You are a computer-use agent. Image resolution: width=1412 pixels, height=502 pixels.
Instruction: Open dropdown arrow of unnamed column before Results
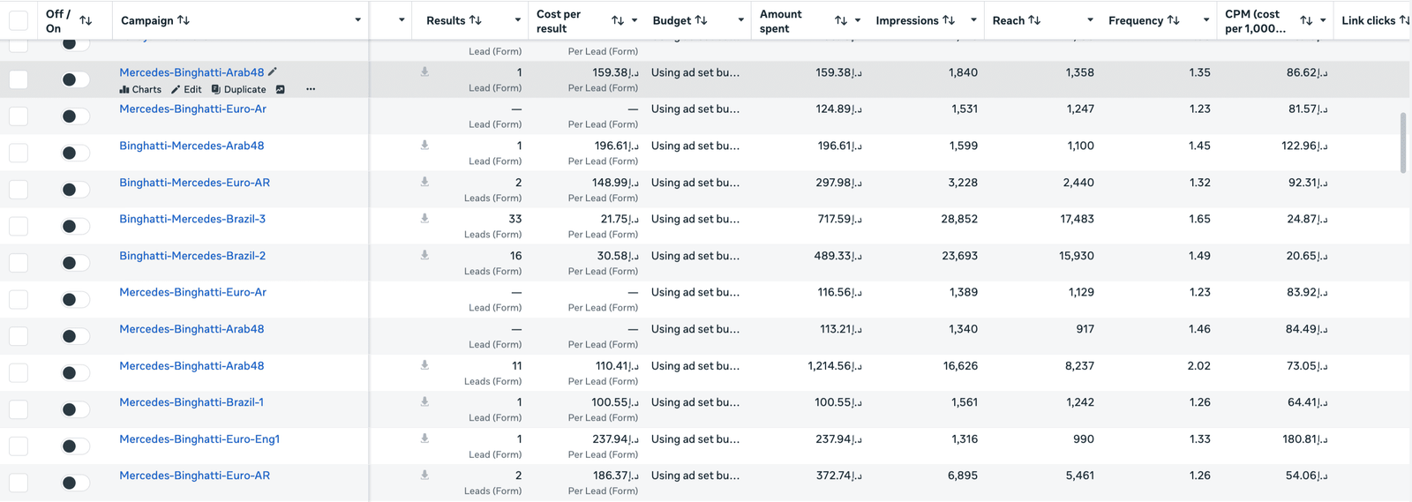[402, 20]
